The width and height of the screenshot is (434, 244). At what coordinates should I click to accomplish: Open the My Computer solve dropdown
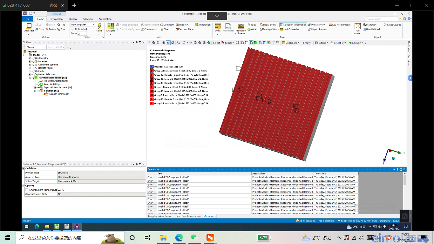(x=83, y=25)
